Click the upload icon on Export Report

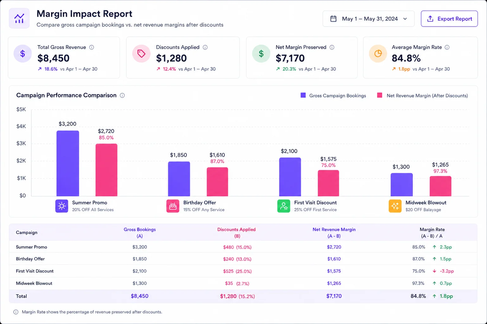coord(430,19)
